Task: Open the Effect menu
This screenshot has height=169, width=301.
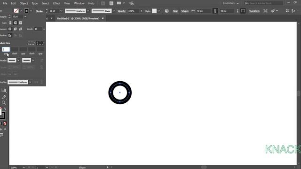Action: [56, 3]
